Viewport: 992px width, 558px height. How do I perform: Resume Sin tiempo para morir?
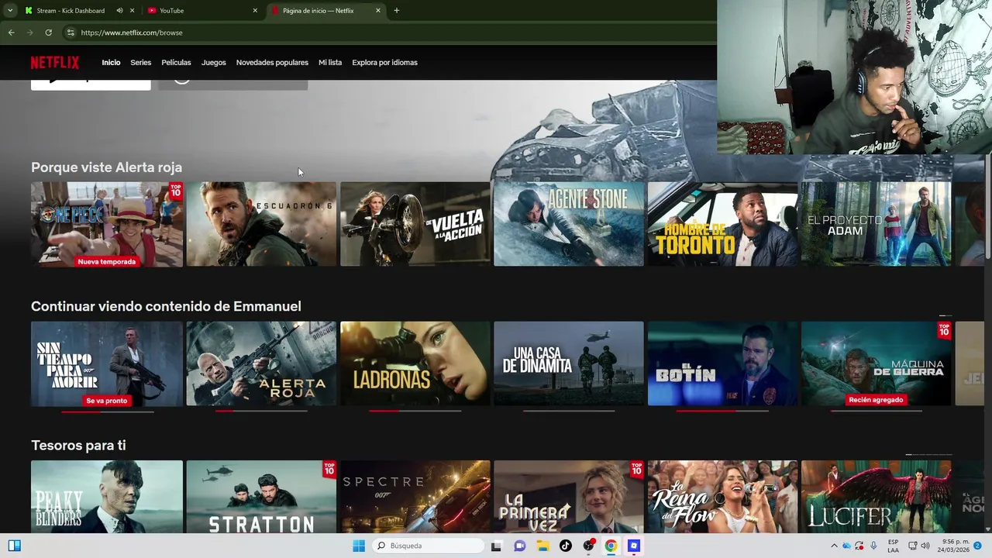tap(107, 363)
